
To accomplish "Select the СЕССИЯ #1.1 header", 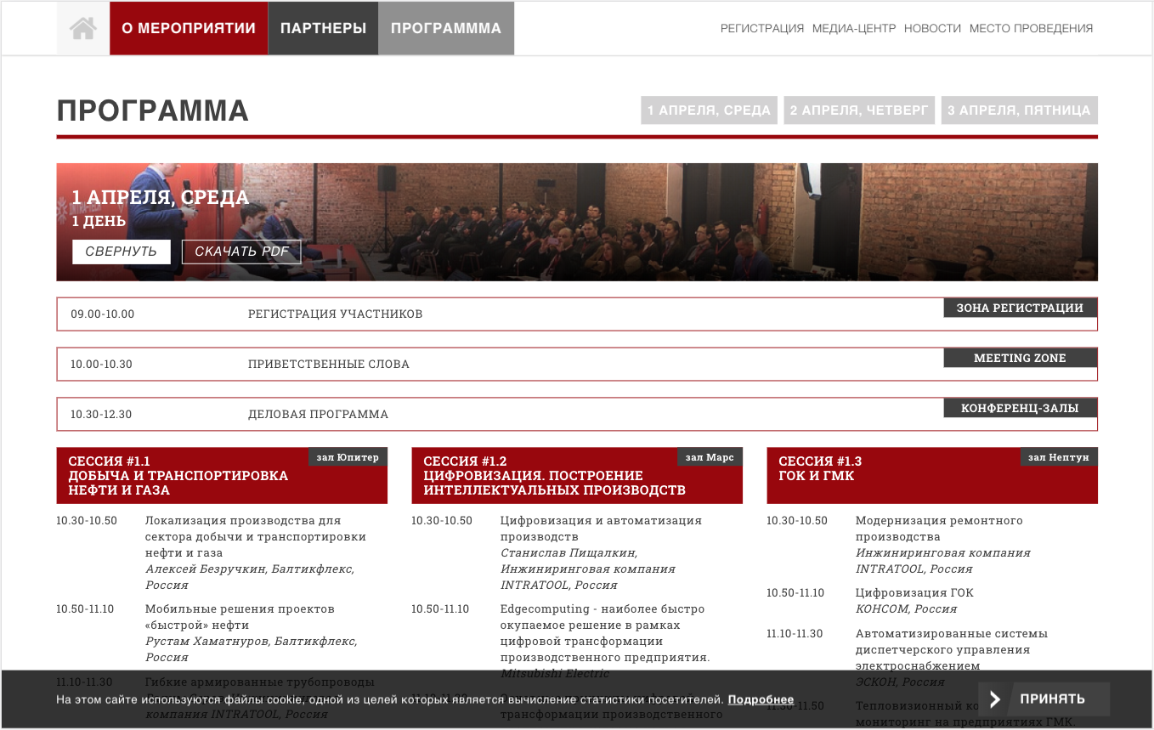I will (x=222, y=476).
